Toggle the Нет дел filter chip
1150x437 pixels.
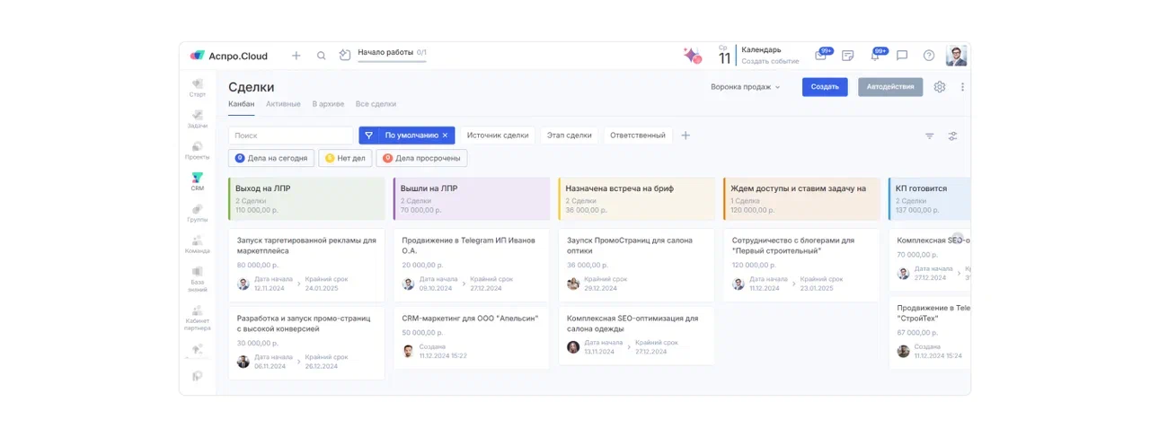click(346, 159)
